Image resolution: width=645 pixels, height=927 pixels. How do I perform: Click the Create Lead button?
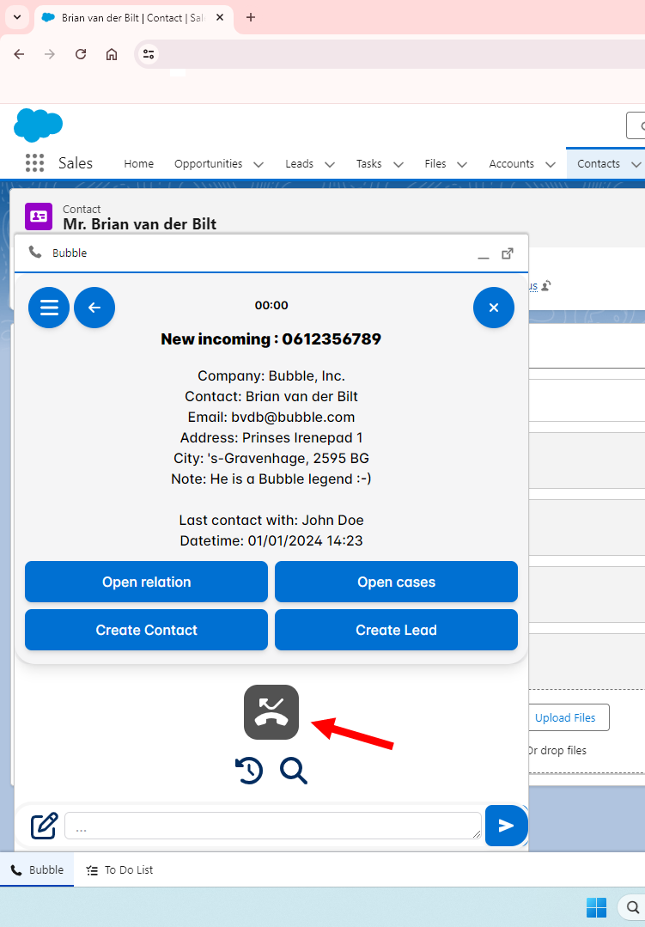pos(396,630)
